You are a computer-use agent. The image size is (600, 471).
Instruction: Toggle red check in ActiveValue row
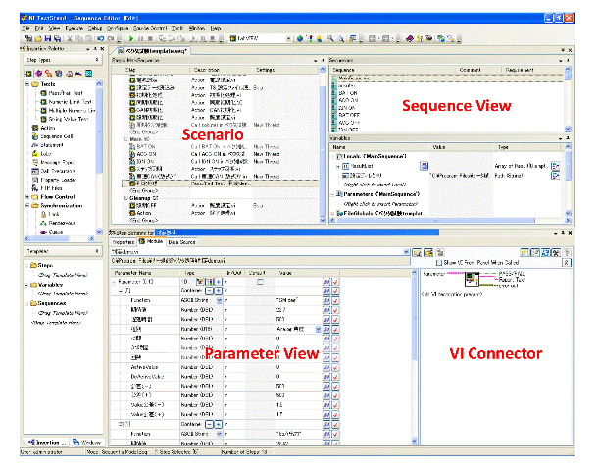click(x=335, y=367)
